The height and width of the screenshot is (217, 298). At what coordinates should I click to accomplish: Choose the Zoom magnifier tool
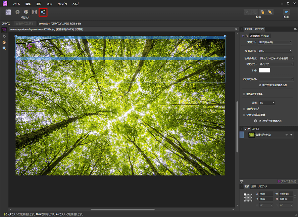coord(4,48)
